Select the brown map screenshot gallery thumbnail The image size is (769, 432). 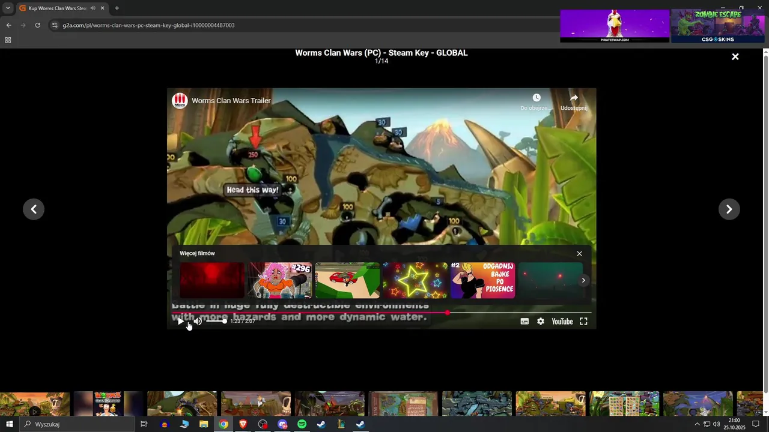tap(403, 404)
